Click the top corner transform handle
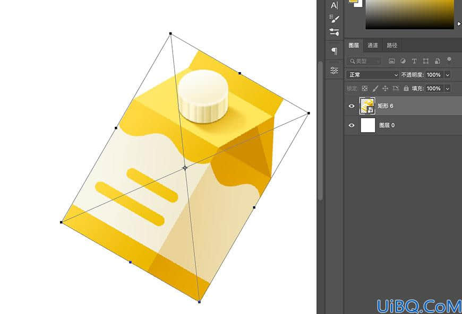Image resolution: width=462 pixels, height=314 pixels. coord(170,33)
